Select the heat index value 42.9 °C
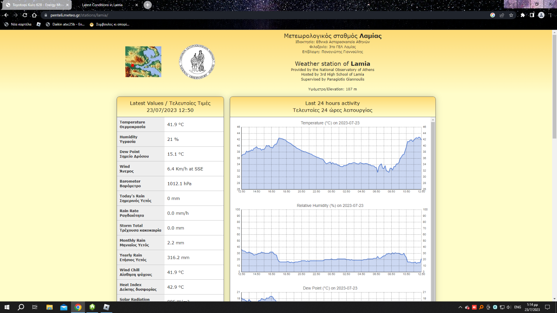 pos(175,287)
